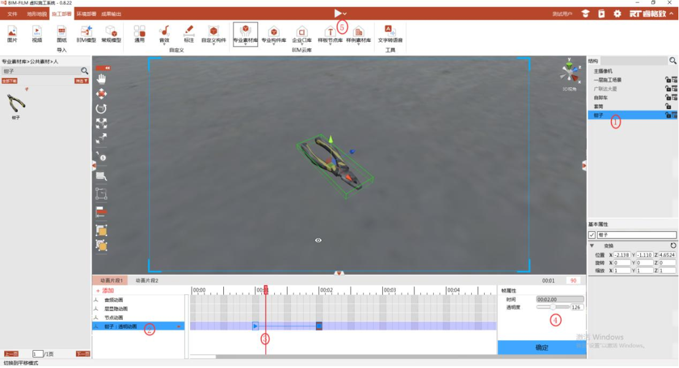Open the BIM模型 import tool
Screen dimensions: 679x368
click(86, 34)
